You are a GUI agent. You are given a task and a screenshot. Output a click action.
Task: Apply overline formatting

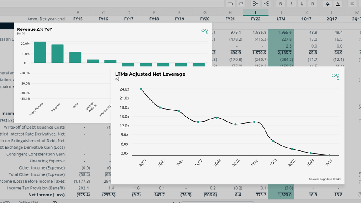[313, 4]
